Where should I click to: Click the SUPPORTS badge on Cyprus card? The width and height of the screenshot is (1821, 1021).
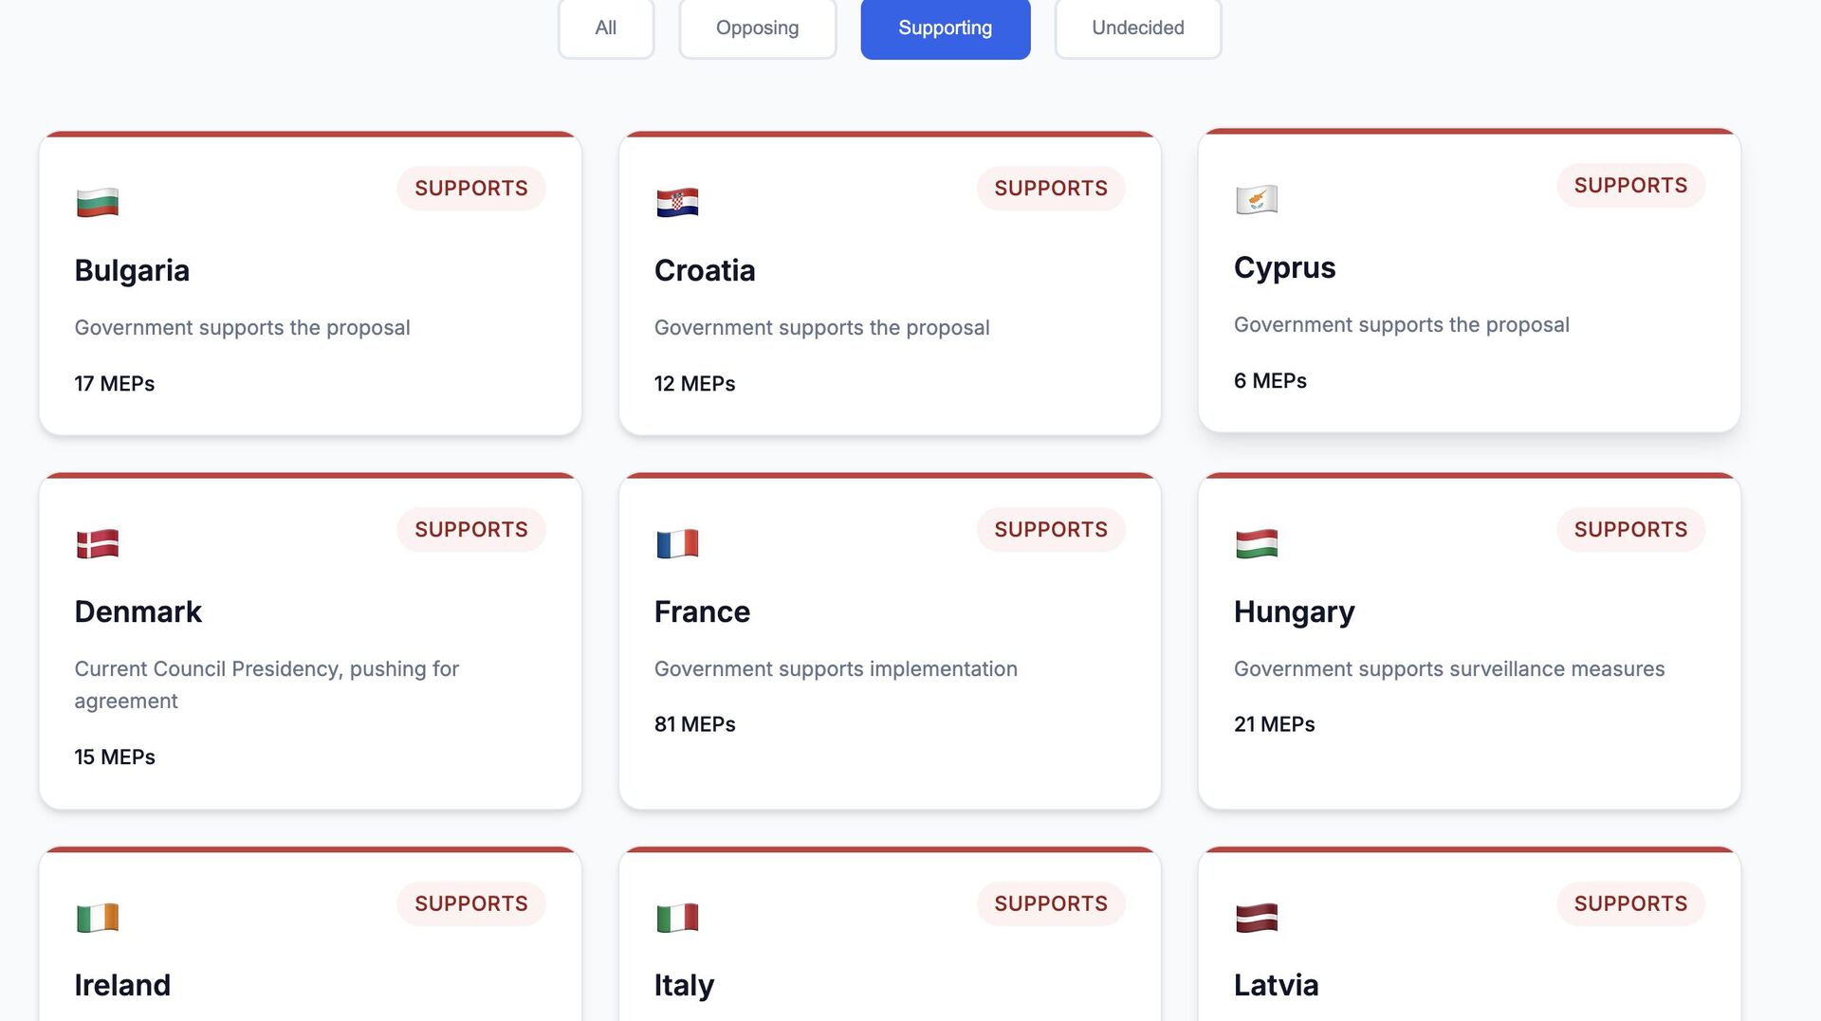click(1630, 186)
